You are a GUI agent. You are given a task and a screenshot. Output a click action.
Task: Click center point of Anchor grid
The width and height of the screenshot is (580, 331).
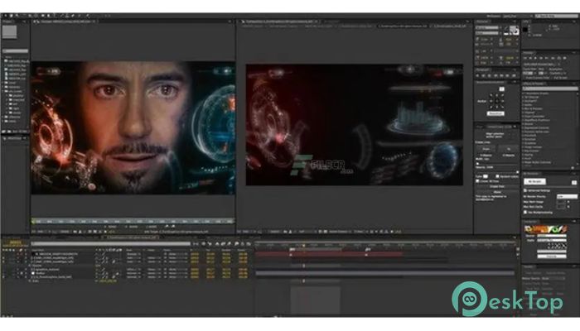(496, 101)
